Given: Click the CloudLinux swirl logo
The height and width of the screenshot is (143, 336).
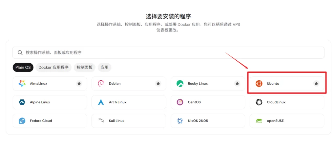Looking at the screenshot, I should (259, 102).
